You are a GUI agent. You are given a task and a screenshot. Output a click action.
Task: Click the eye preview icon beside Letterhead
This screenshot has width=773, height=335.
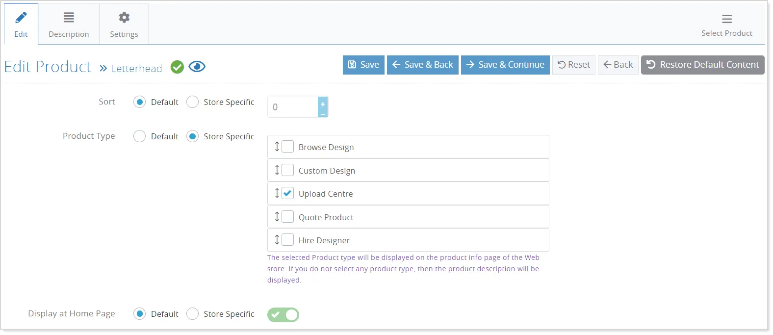click(197, 67)
